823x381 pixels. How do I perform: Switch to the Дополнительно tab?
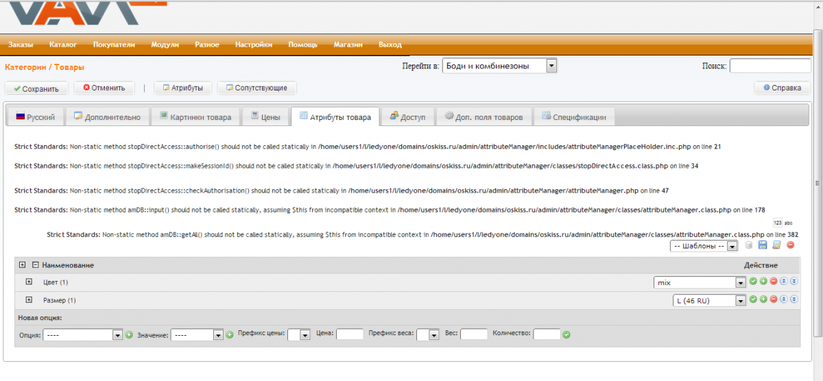(106, 116)
